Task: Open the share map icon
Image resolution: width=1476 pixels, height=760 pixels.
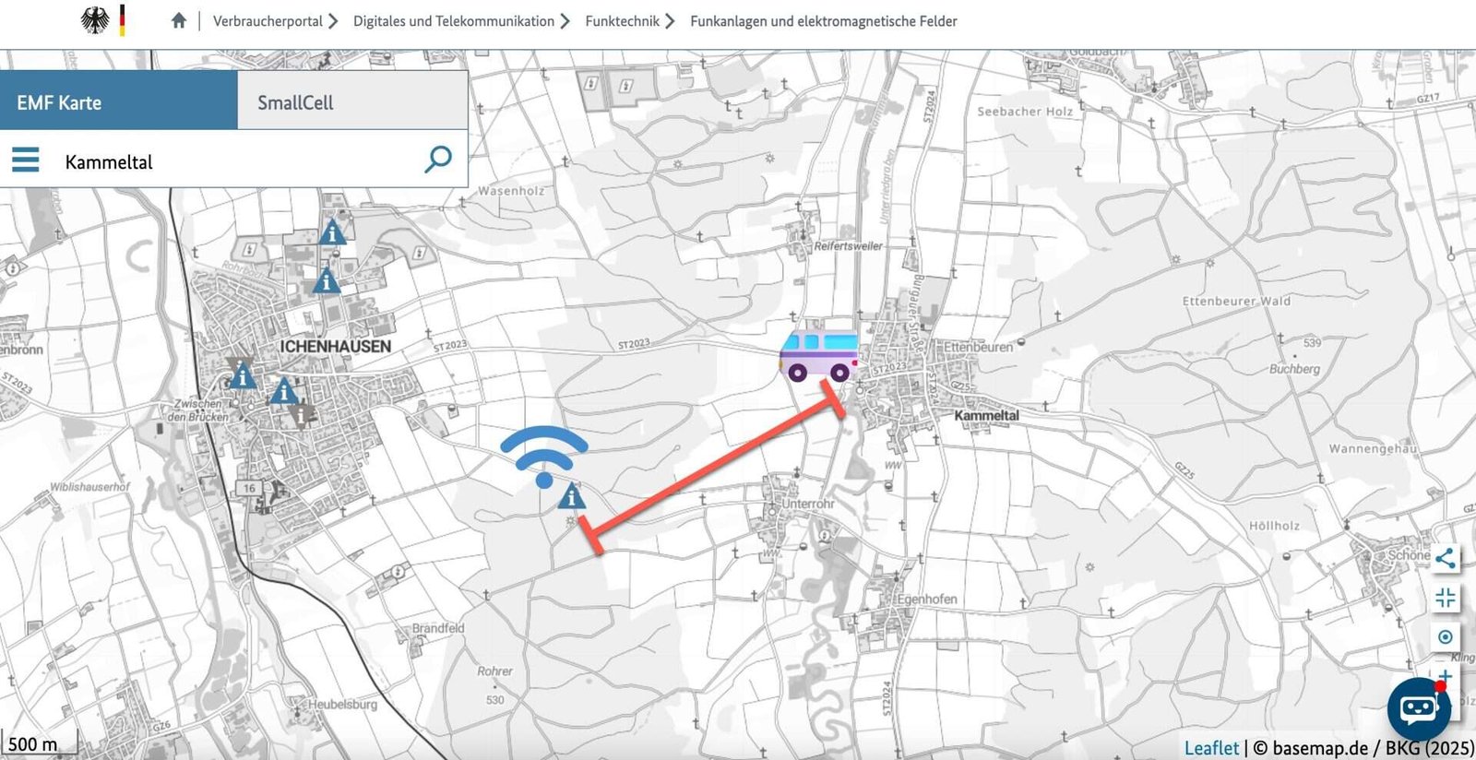Action: point(1445,558)
